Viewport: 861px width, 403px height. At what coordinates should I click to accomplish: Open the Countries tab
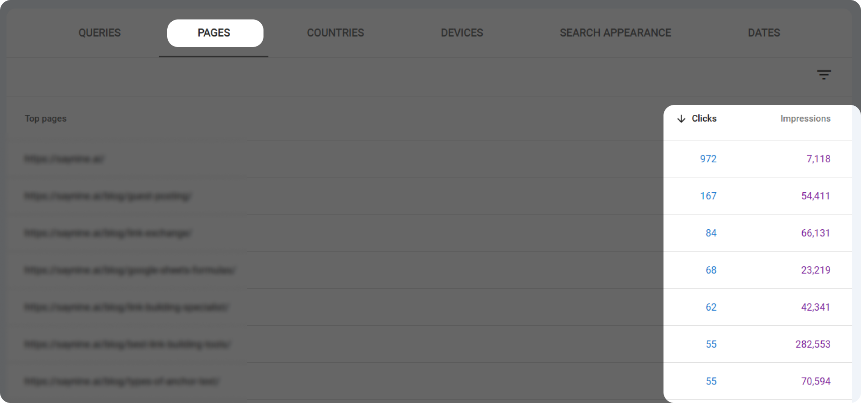335,33
